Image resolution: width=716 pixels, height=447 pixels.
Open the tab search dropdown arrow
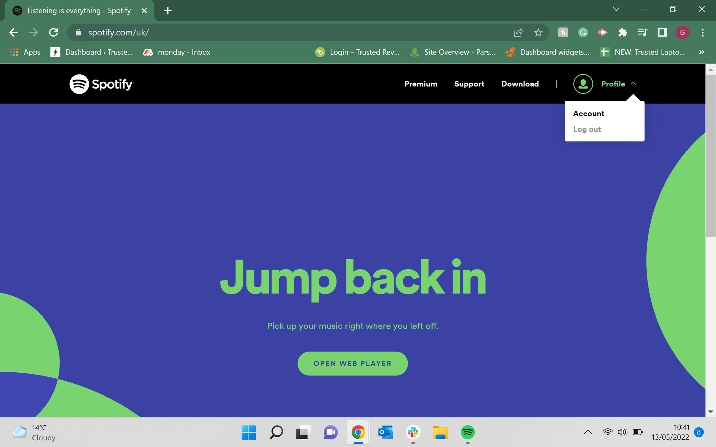616,9
